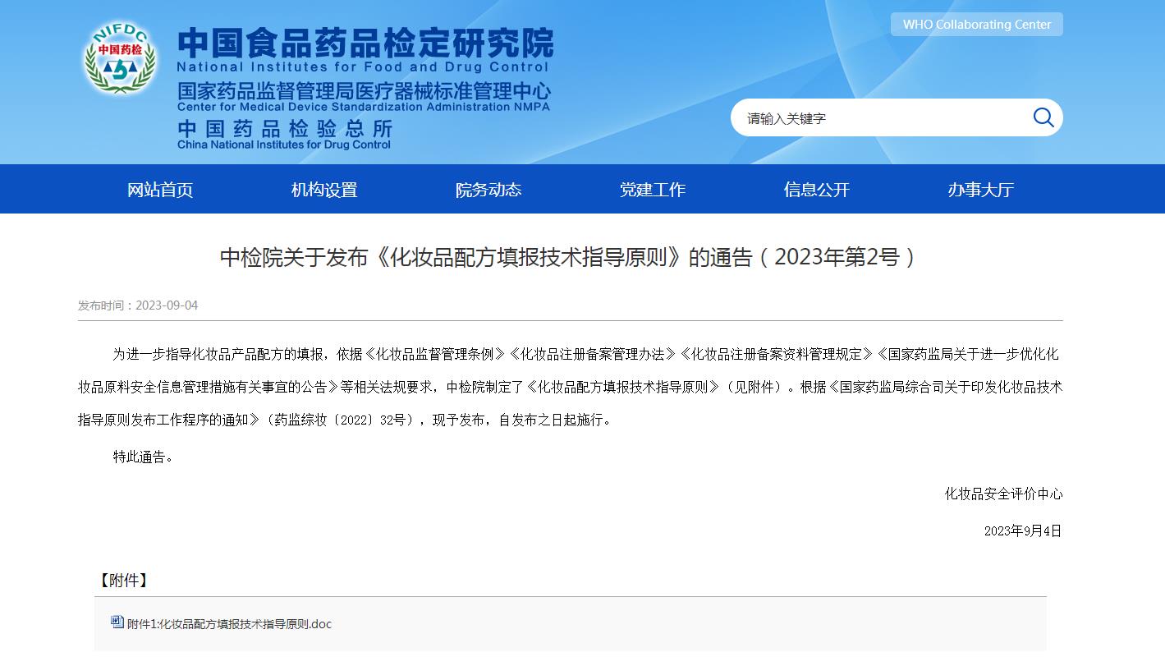The image size is (1165, 666).
Task: Click the 【附件】 heading
Action: (123, 580)
